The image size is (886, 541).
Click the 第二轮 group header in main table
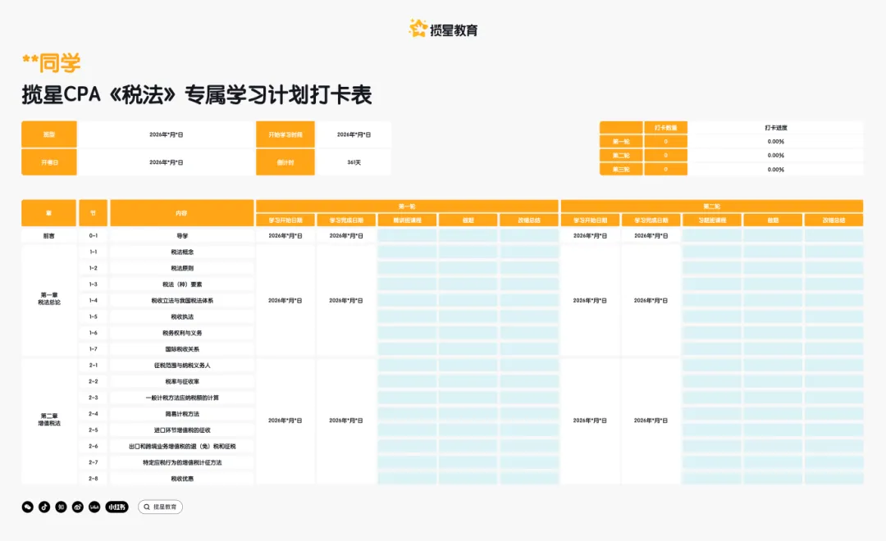(712, 206)
